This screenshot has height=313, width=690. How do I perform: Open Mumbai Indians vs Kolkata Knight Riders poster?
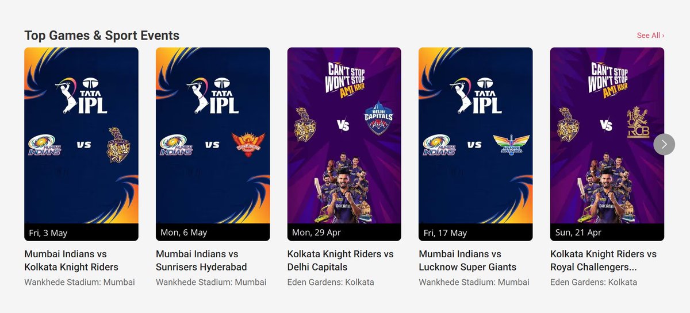pos(81,144)
